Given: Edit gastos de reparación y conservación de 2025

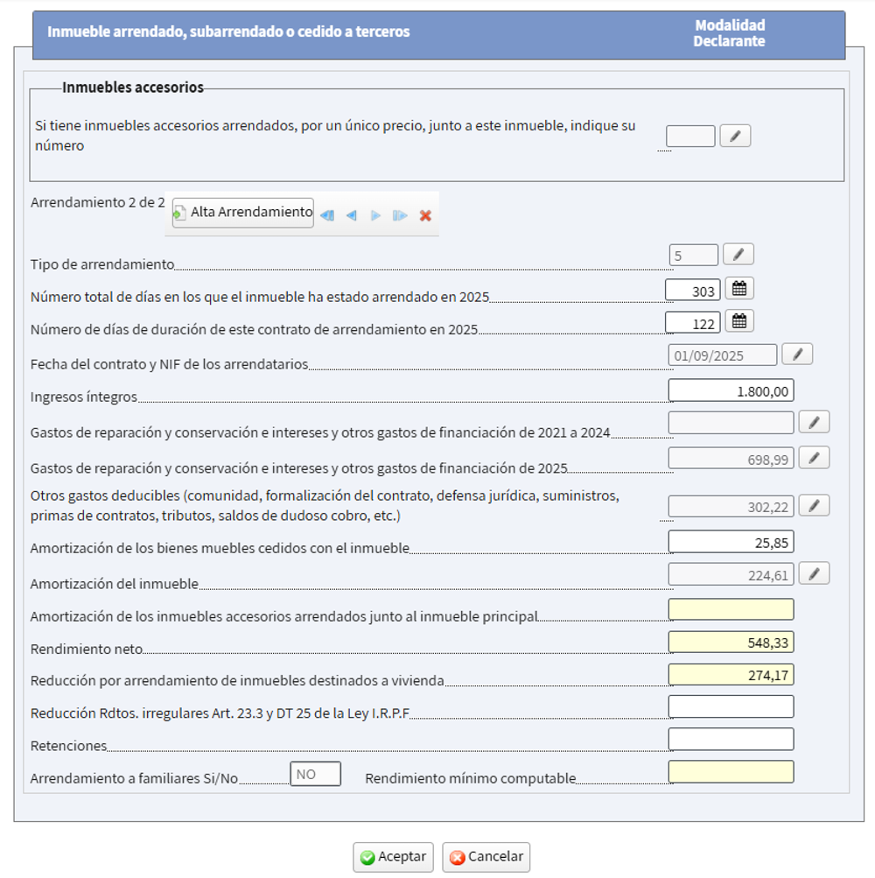Looking at the screenshot, I should pyautogui.click(x=814, y=456).
